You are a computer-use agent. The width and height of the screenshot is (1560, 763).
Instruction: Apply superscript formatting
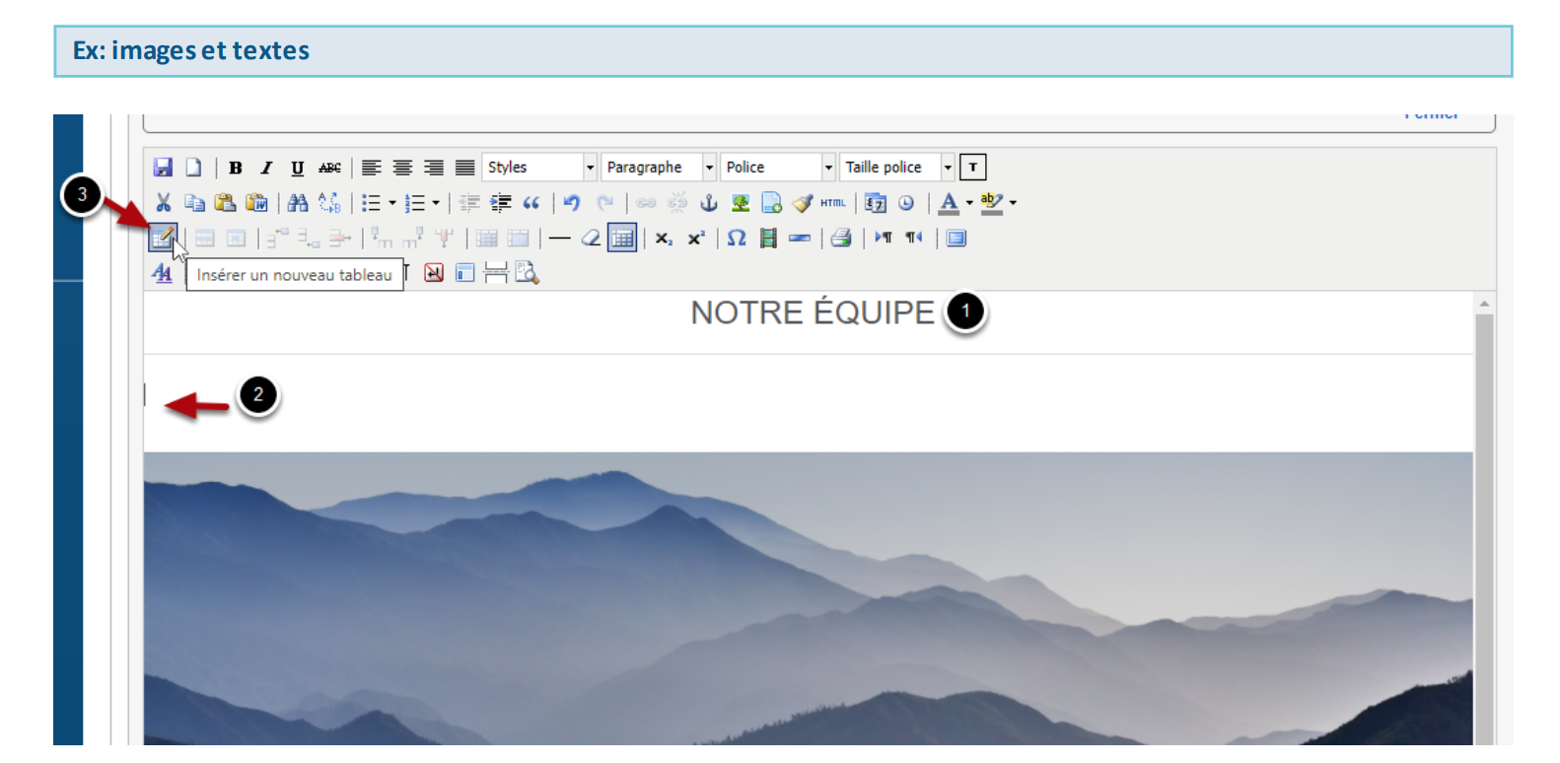696,239
